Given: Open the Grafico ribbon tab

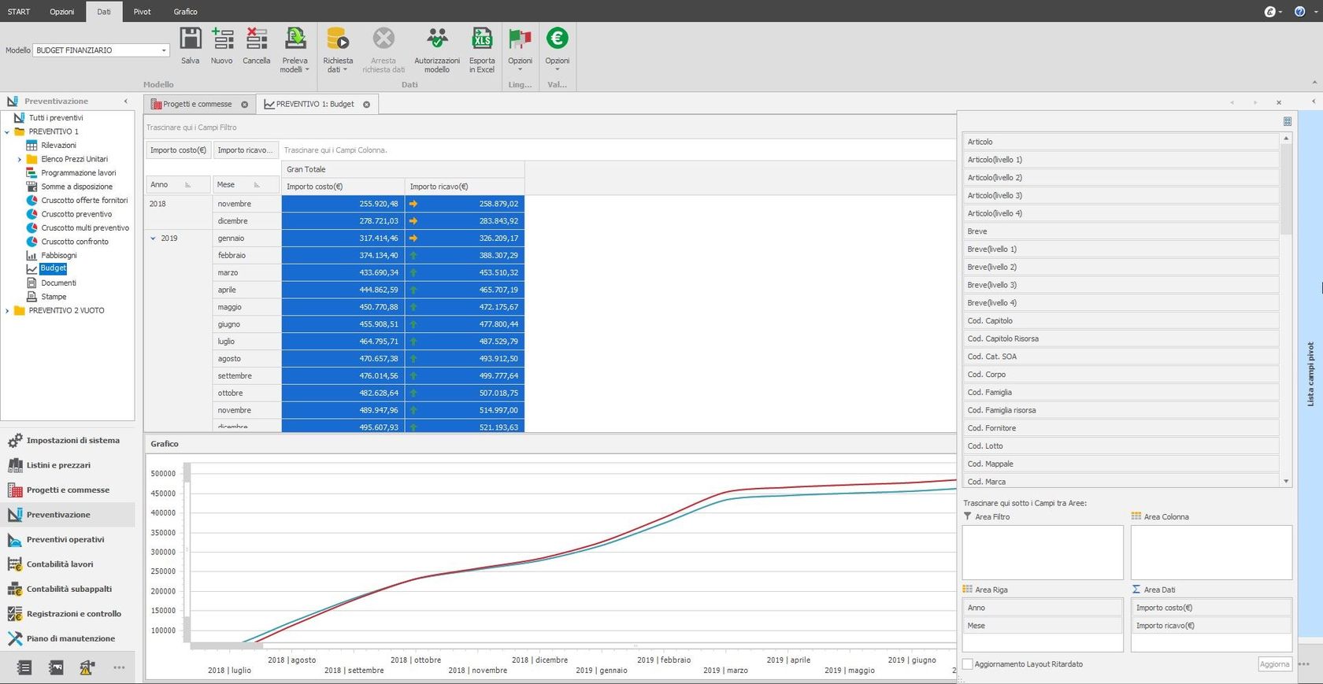Looking at the screenshot, I should click(185, 12).
